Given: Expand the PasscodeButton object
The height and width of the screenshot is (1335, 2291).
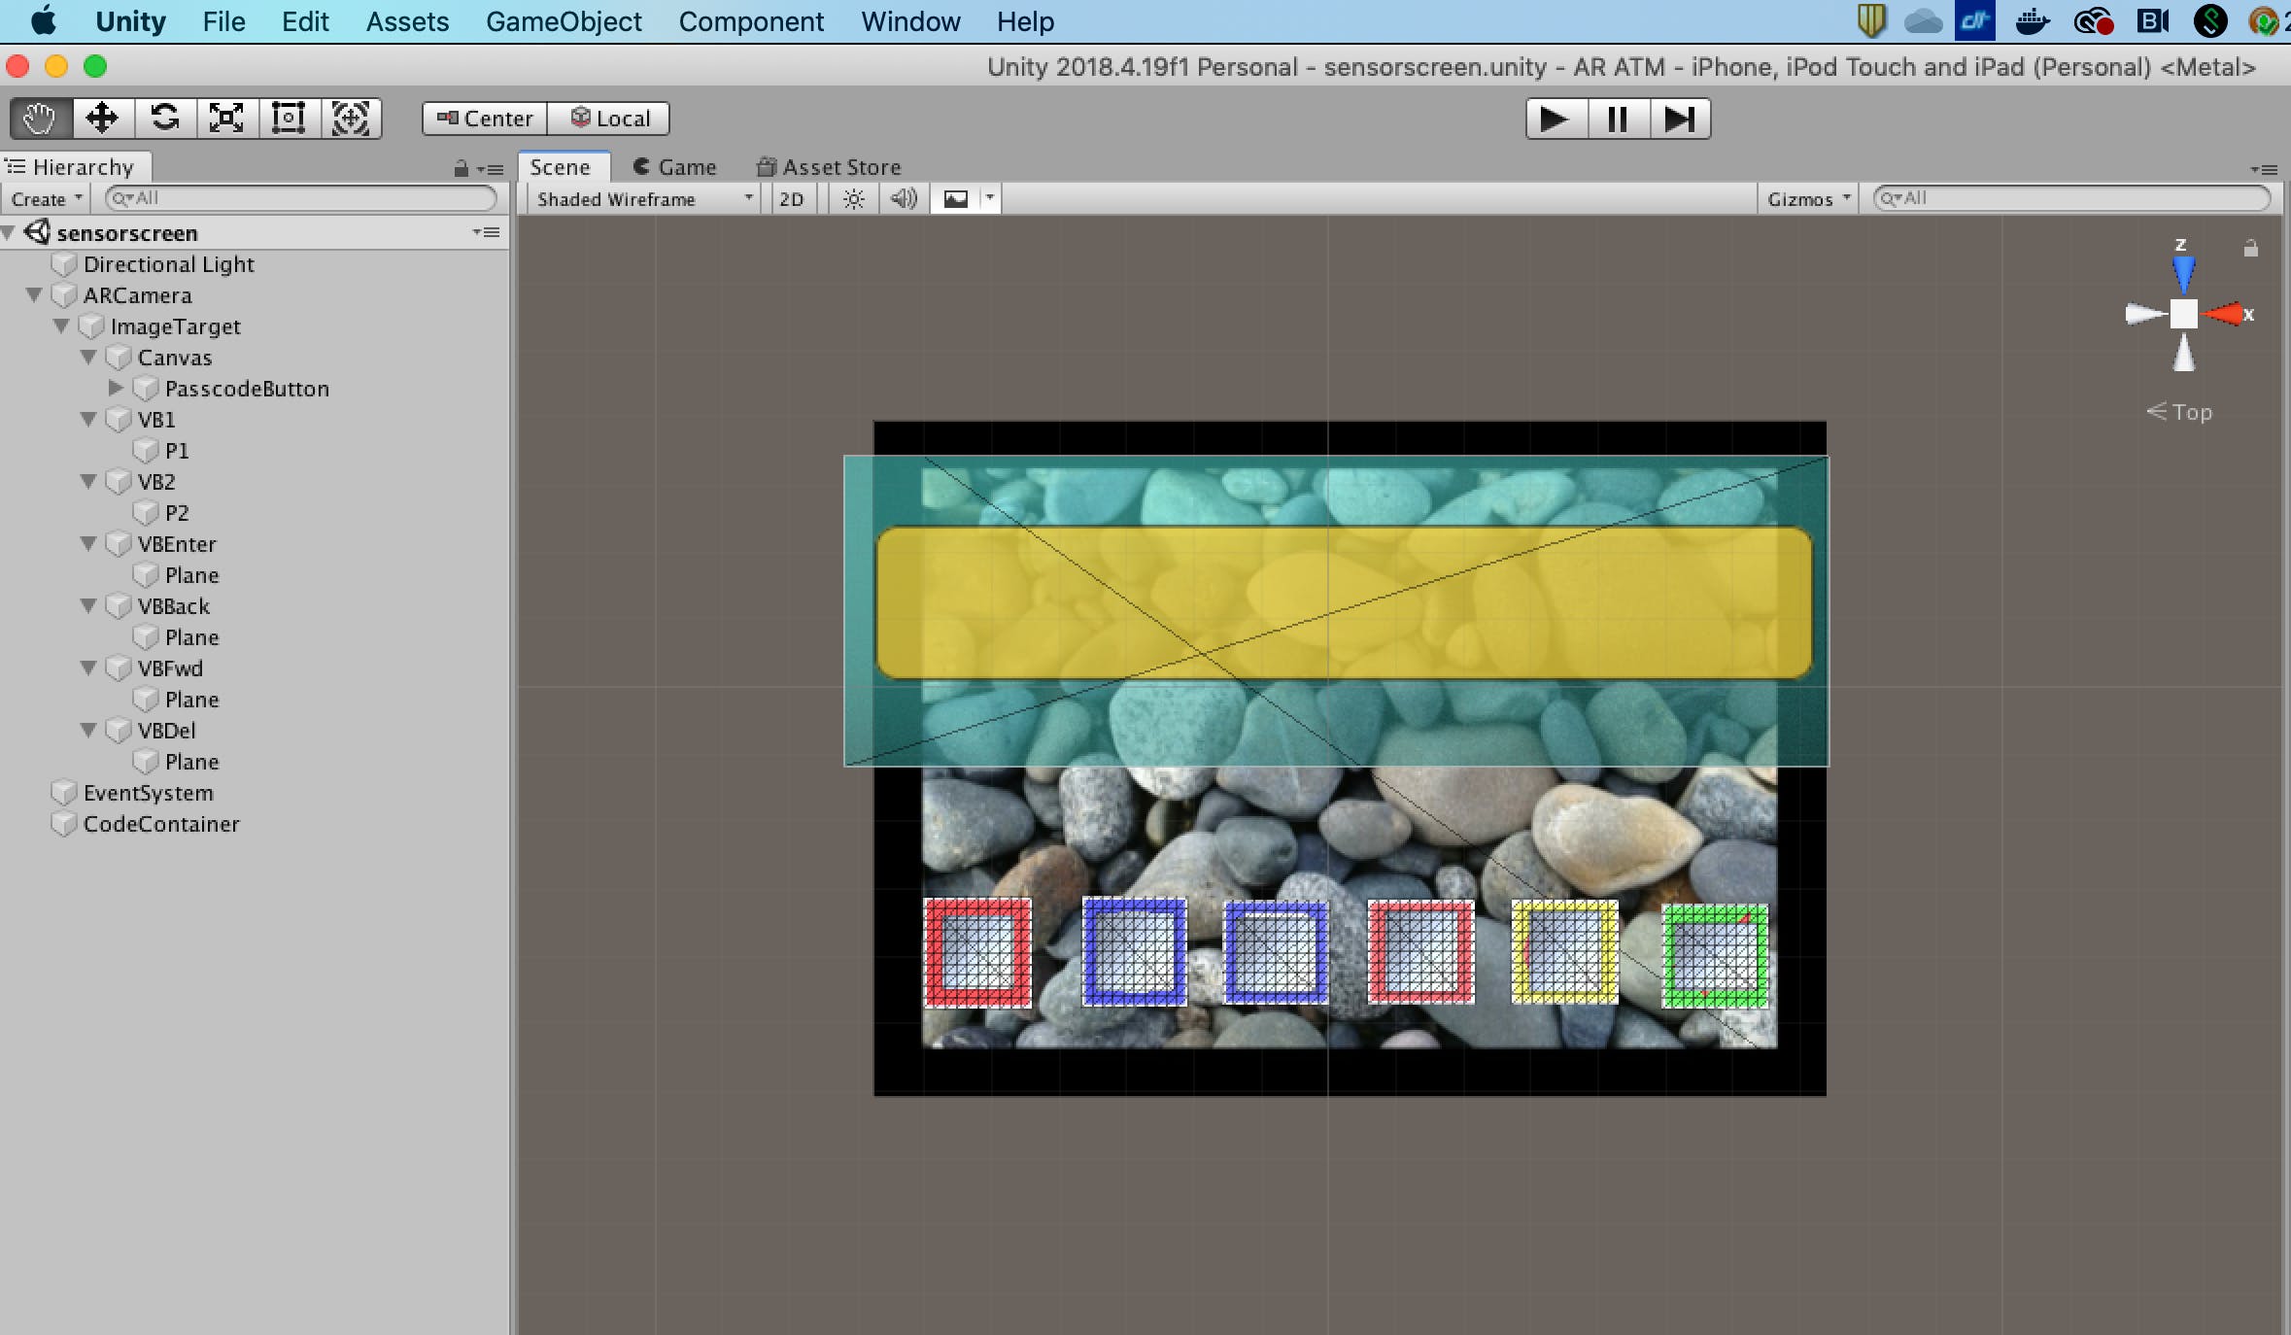Looking at the screenshot, I should [116, 388].
